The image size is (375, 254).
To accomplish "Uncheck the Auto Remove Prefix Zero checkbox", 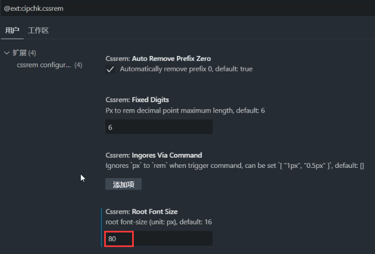I will (x=110, y=69).
